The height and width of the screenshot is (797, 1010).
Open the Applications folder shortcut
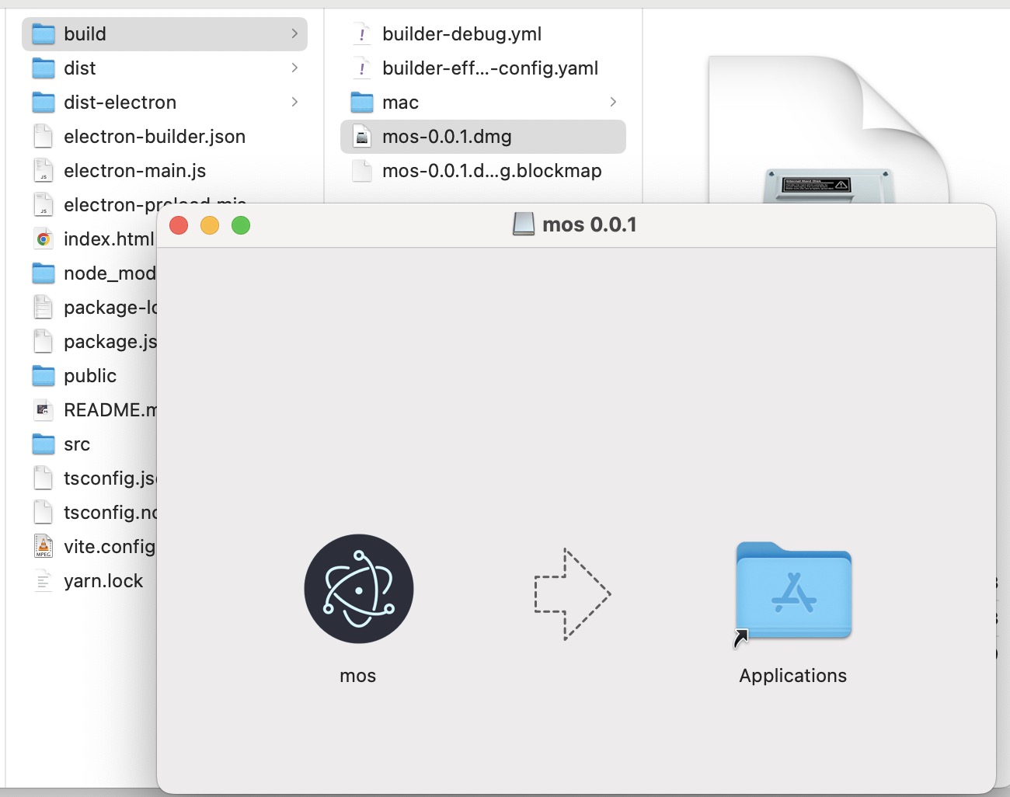pos(793,591)
